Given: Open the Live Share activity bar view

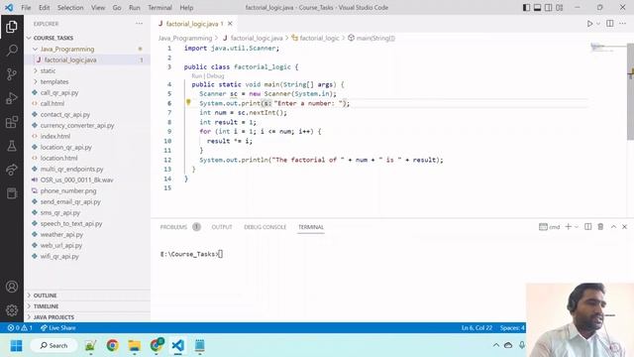Looking at the screenshot, I should (x=12, y=170).
